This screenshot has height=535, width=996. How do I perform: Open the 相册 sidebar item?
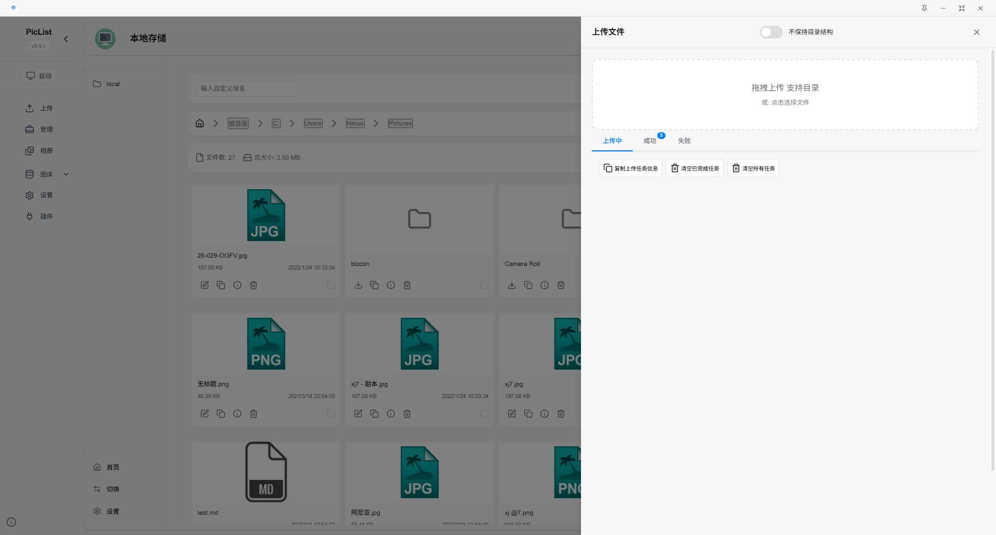click(x=39, y=151)
